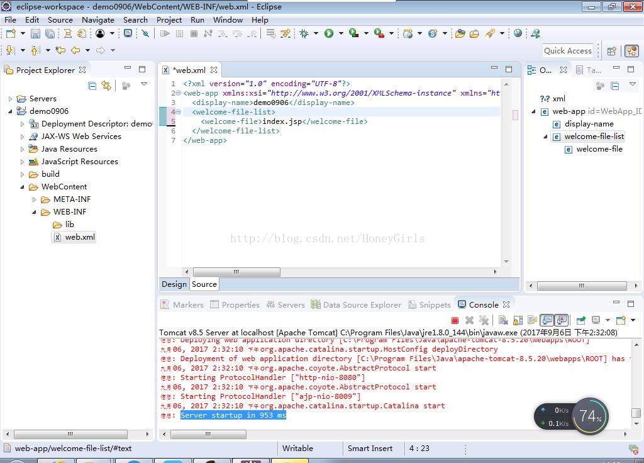Click the Quick Access search field
This screenshot has width=644, height=463.
tap(567, 51)
